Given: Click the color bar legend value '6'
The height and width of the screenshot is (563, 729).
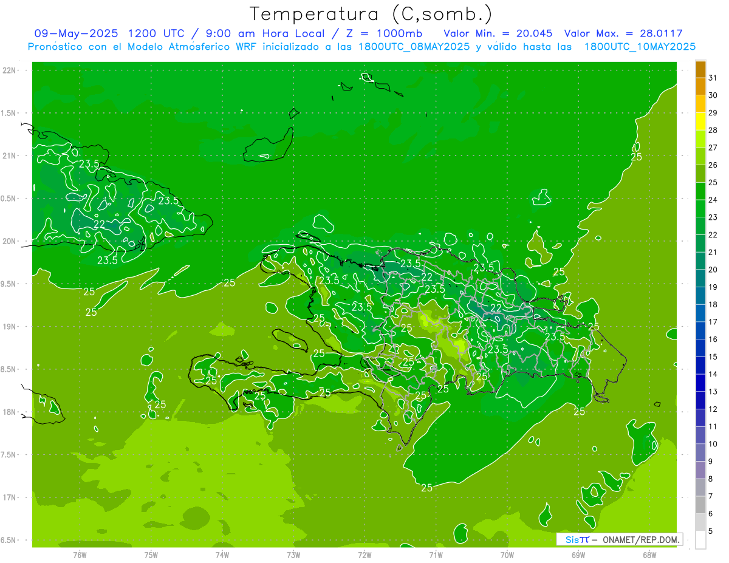Looking at the screenshot, I should (711, 514).
